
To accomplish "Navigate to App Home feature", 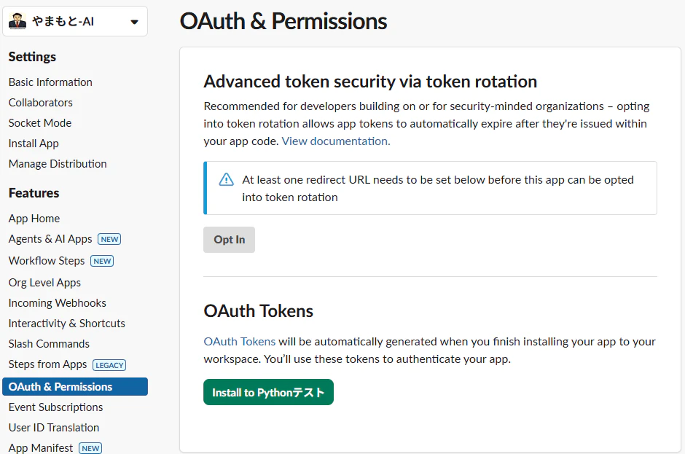I will 34,219.
